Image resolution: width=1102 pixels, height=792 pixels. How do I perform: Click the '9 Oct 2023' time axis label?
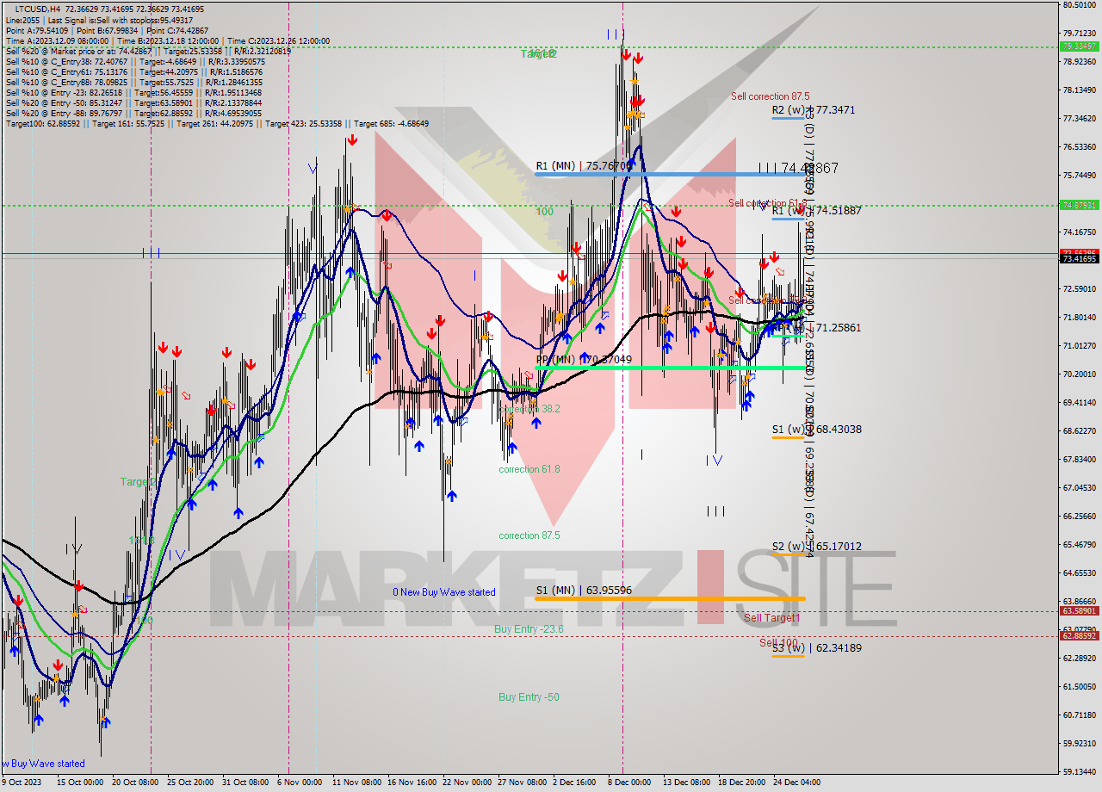[21, 783]
